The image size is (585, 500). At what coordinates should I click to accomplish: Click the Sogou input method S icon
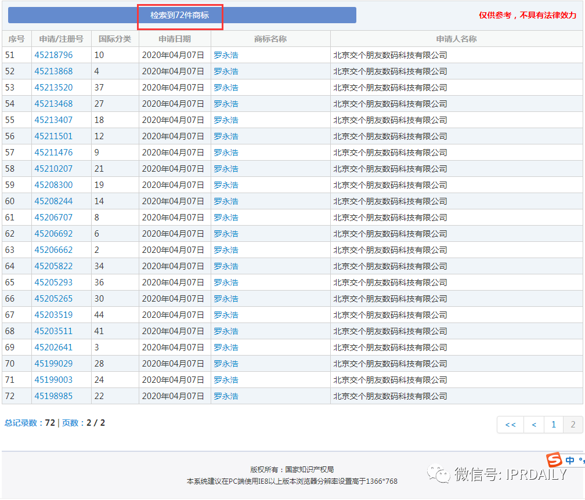pos(554,460)
